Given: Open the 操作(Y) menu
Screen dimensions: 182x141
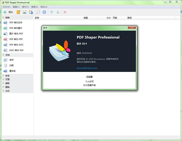Looking at the screenshot, I should point(25,7).
